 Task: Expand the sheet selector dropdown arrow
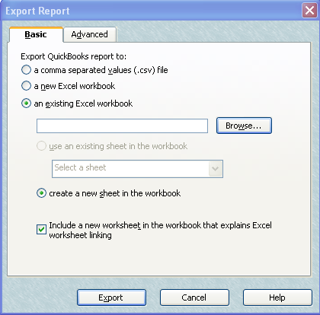[216, 169]
